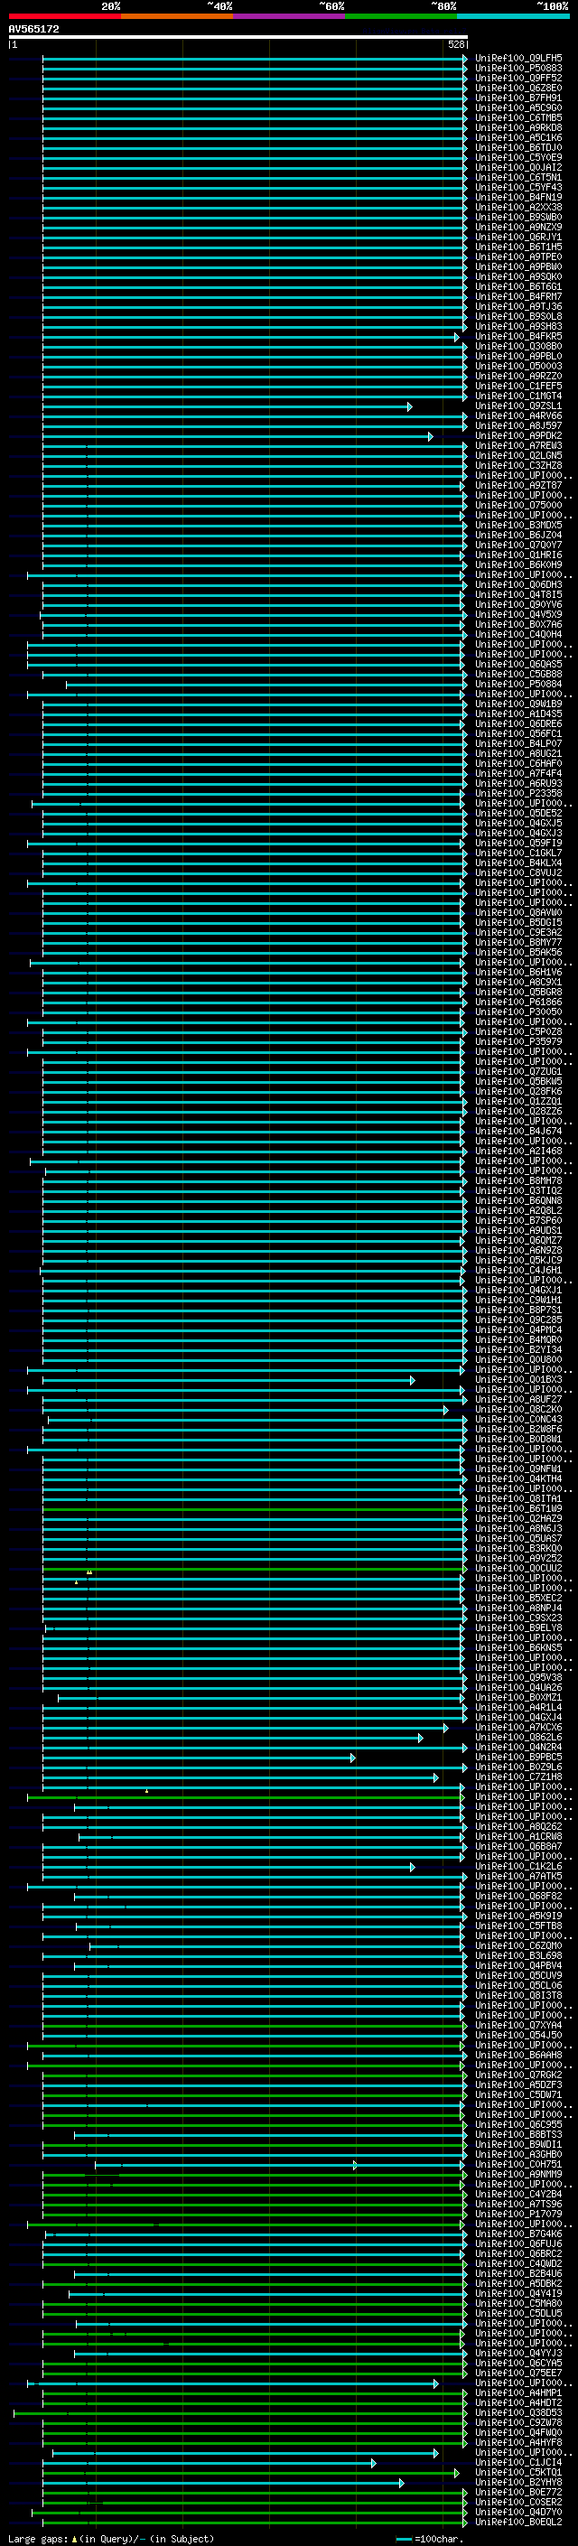The image size is (578, 2546).
Task: Select the query name AV565172
Action: coord(33,29)
